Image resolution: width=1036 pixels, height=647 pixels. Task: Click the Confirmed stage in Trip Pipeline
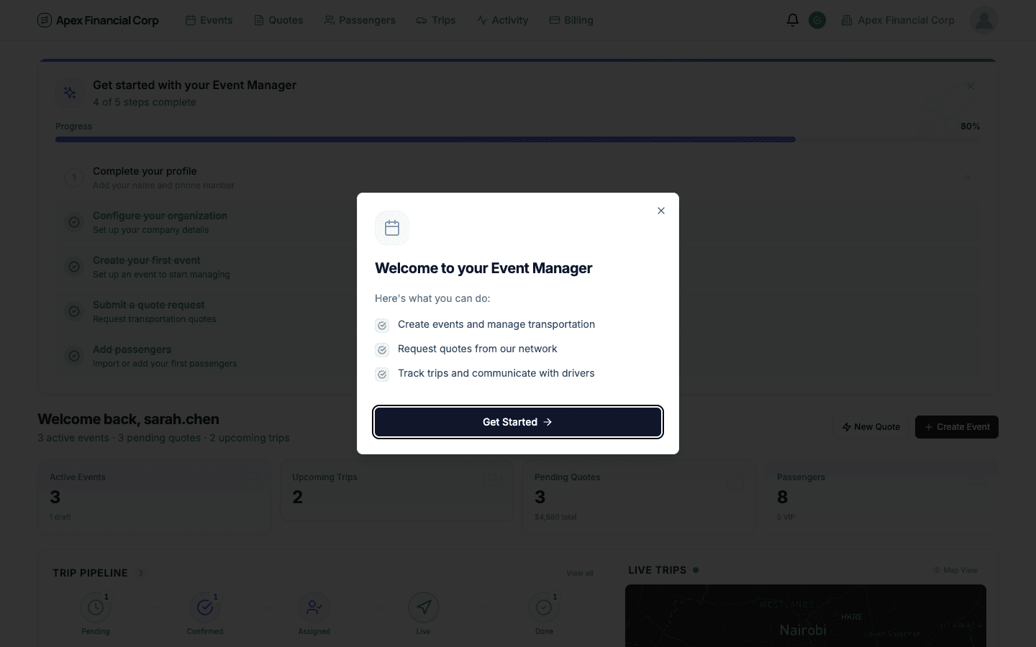(205, 607)
